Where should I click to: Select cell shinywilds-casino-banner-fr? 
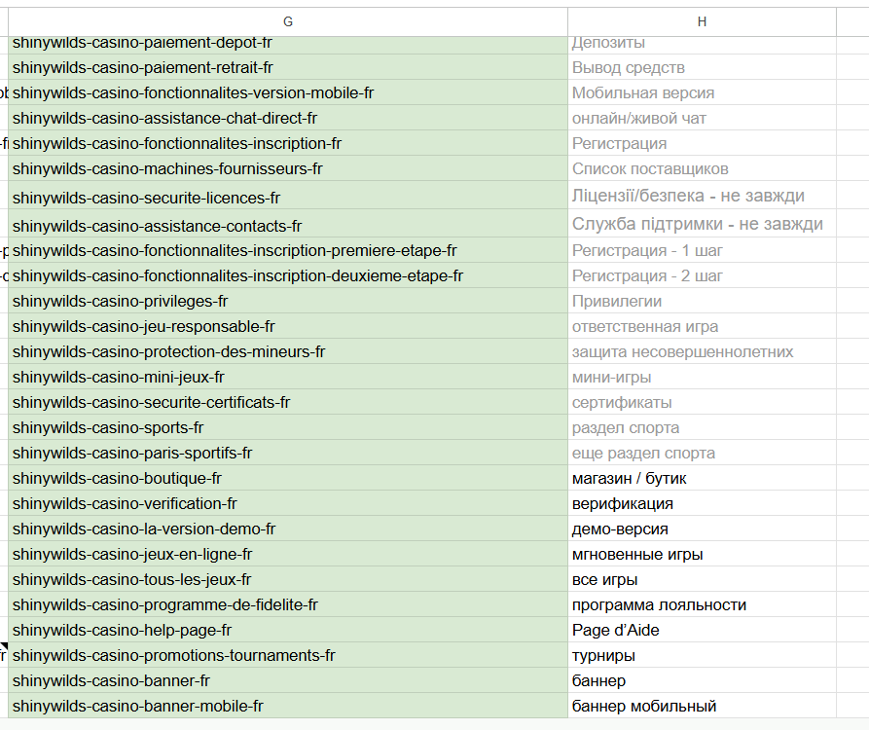point(288,680)
